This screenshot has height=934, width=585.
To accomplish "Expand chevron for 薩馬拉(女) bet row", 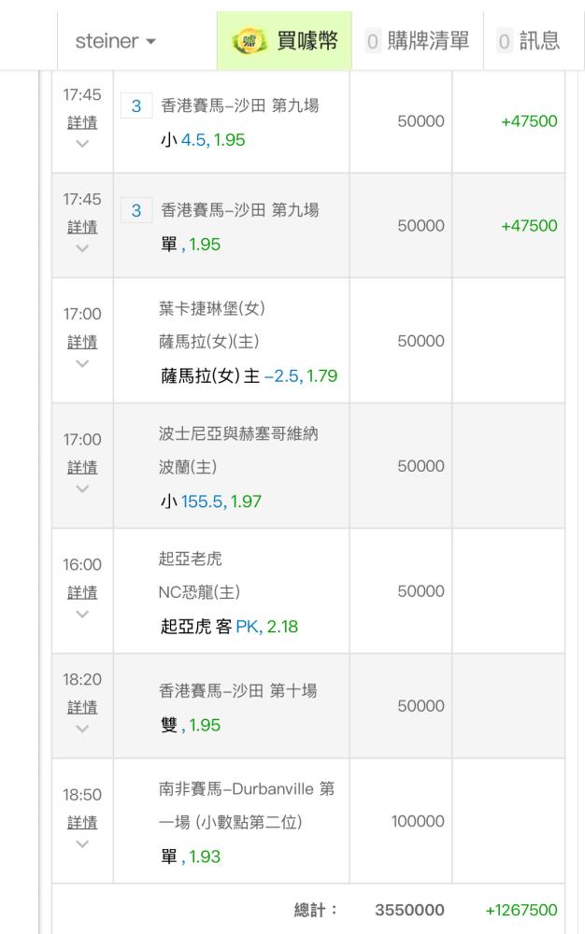I will 82,363.
